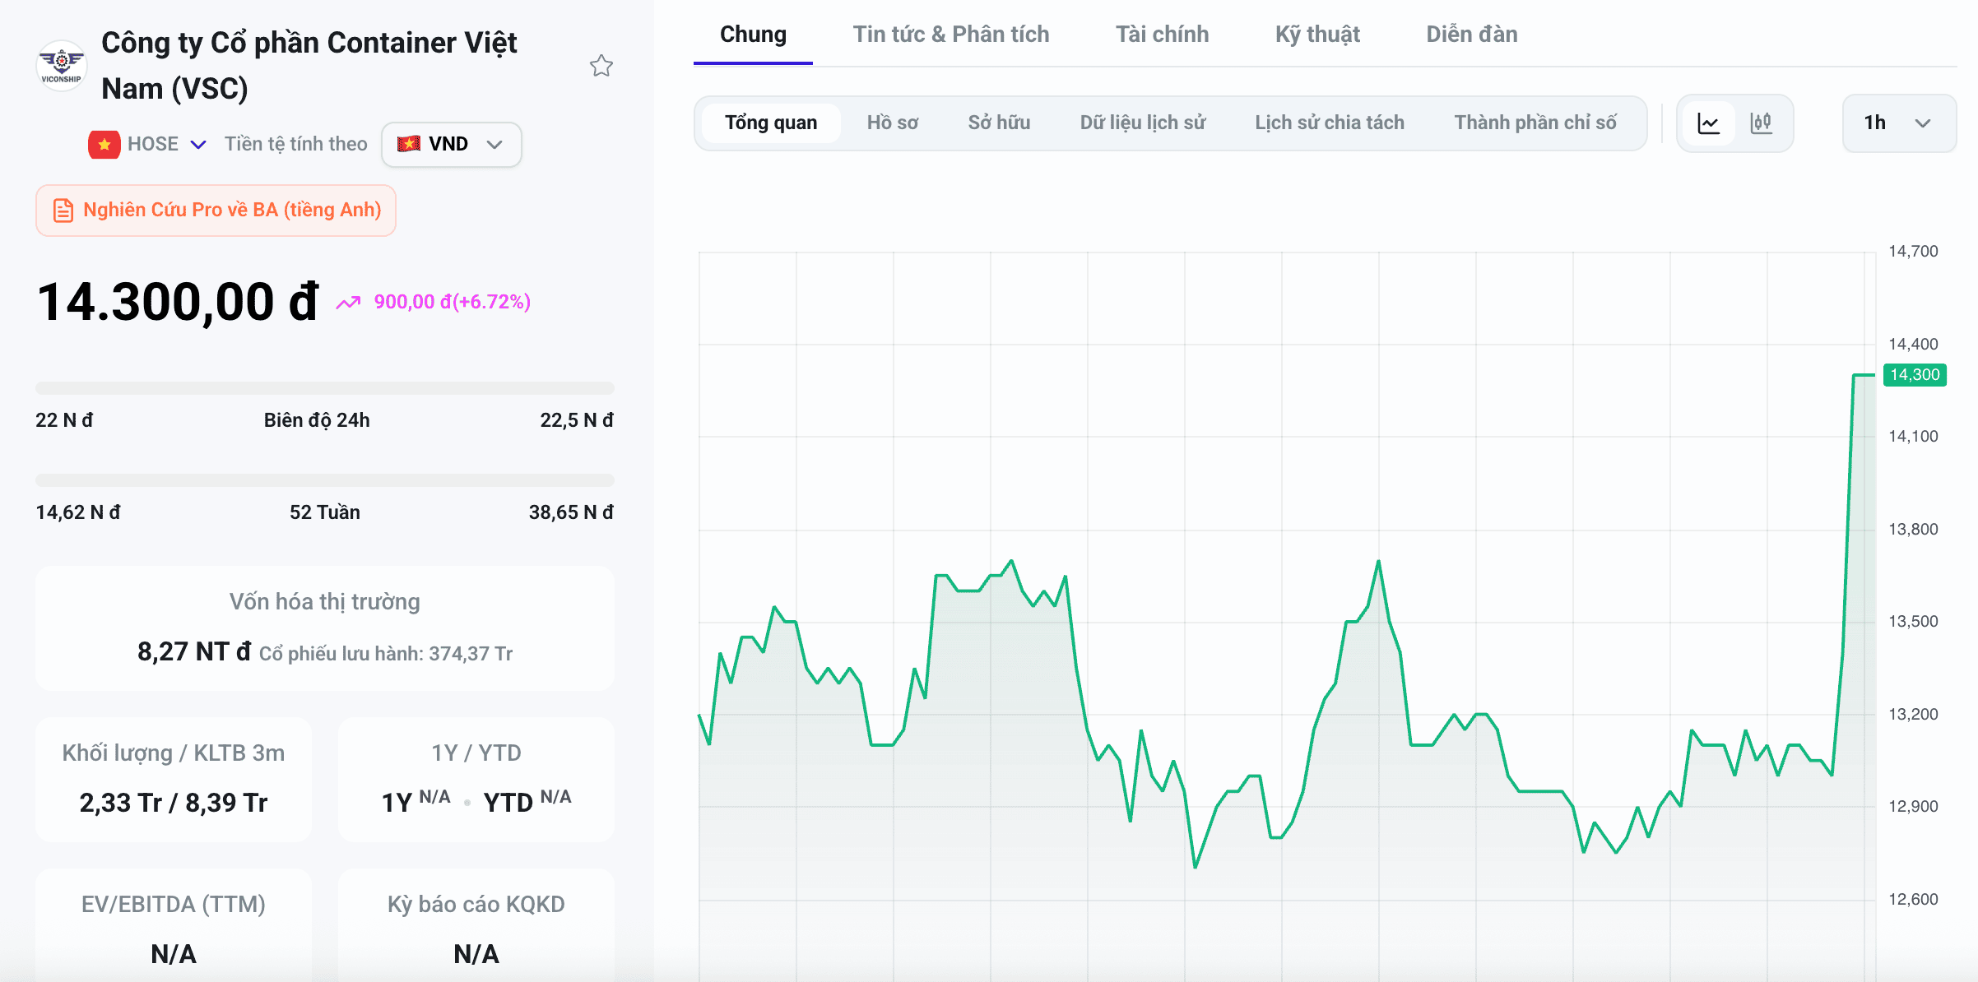Open Dữ liệu lịch sử sub-tab

(1143, 123)
